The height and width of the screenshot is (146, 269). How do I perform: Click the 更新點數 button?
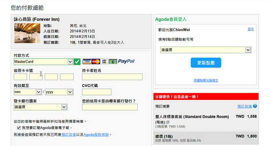(206, 63)
